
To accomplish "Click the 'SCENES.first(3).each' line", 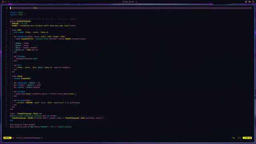I will coord(58,118).
